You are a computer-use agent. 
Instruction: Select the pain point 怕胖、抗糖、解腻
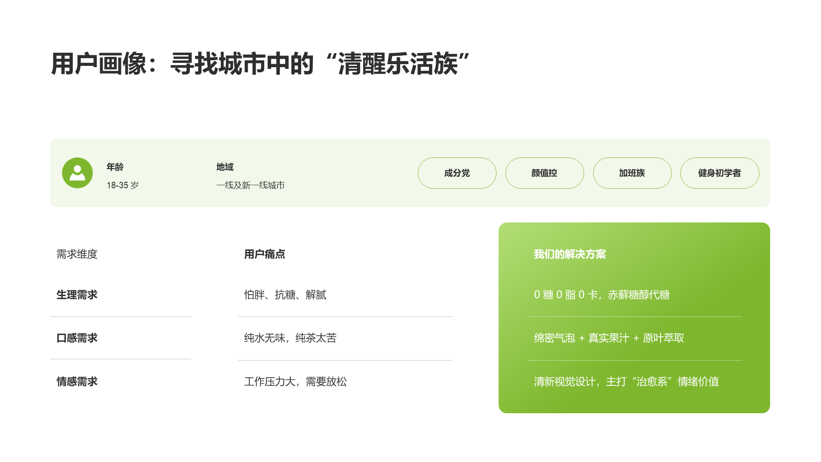pos(285,295)
